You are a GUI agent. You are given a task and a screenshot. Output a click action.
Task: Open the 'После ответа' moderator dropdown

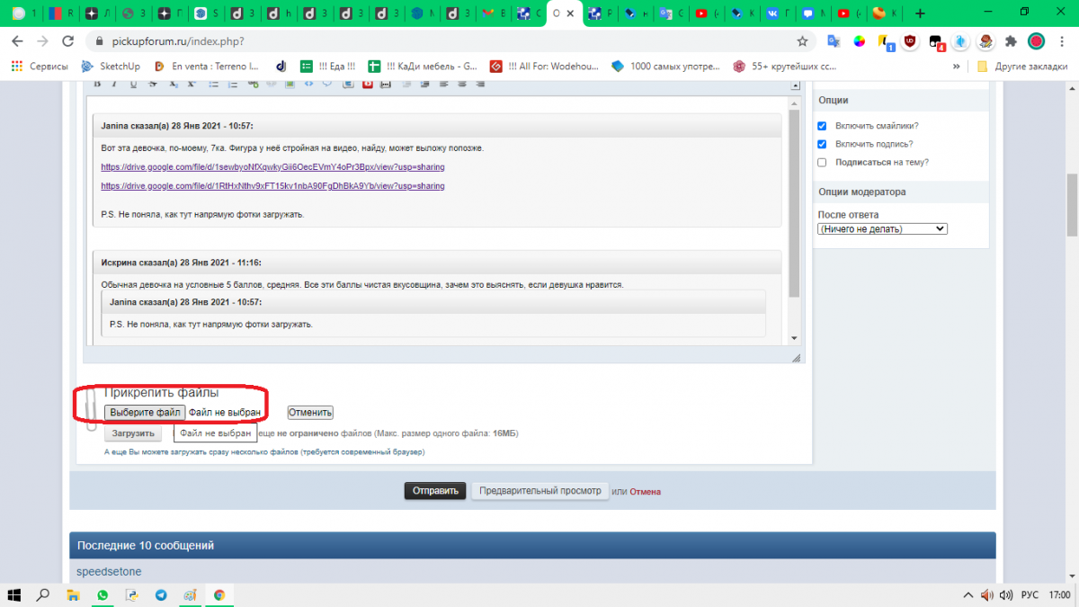[x=882, y=229]
